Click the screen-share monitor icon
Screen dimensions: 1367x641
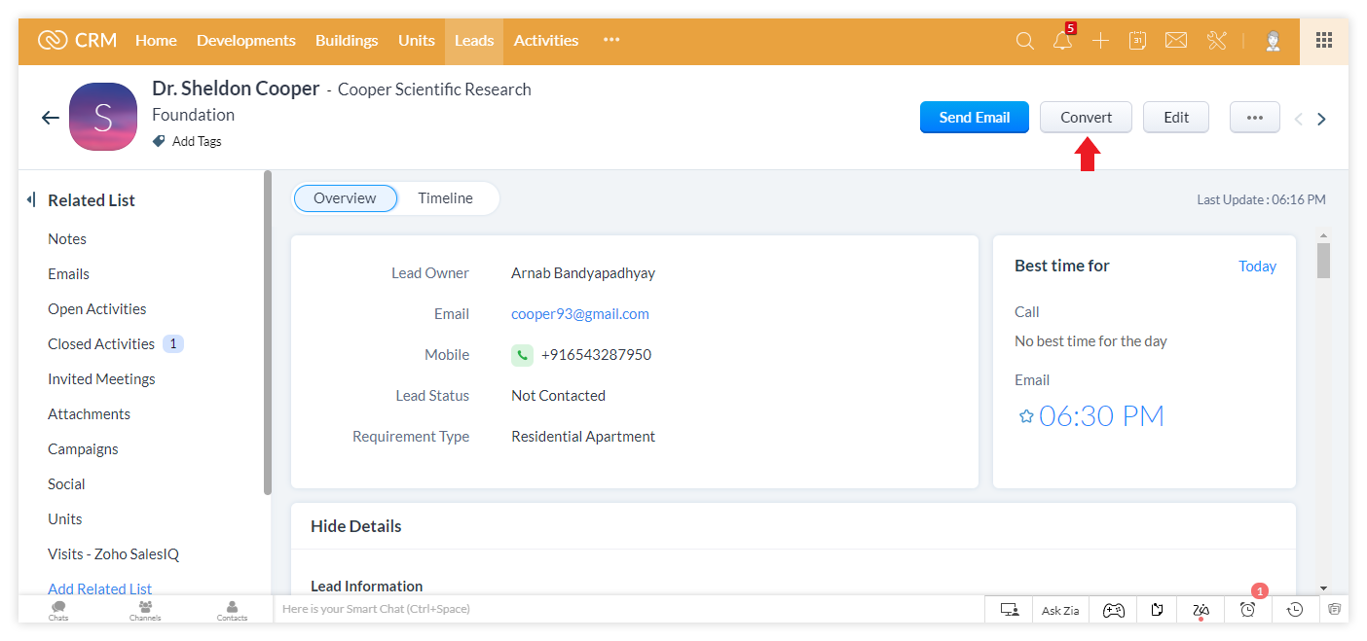(x=1010, y=610)
